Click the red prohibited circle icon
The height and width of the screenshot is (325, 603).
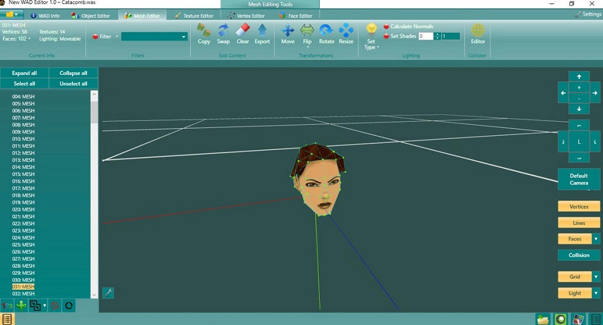[x=55, y=306]
